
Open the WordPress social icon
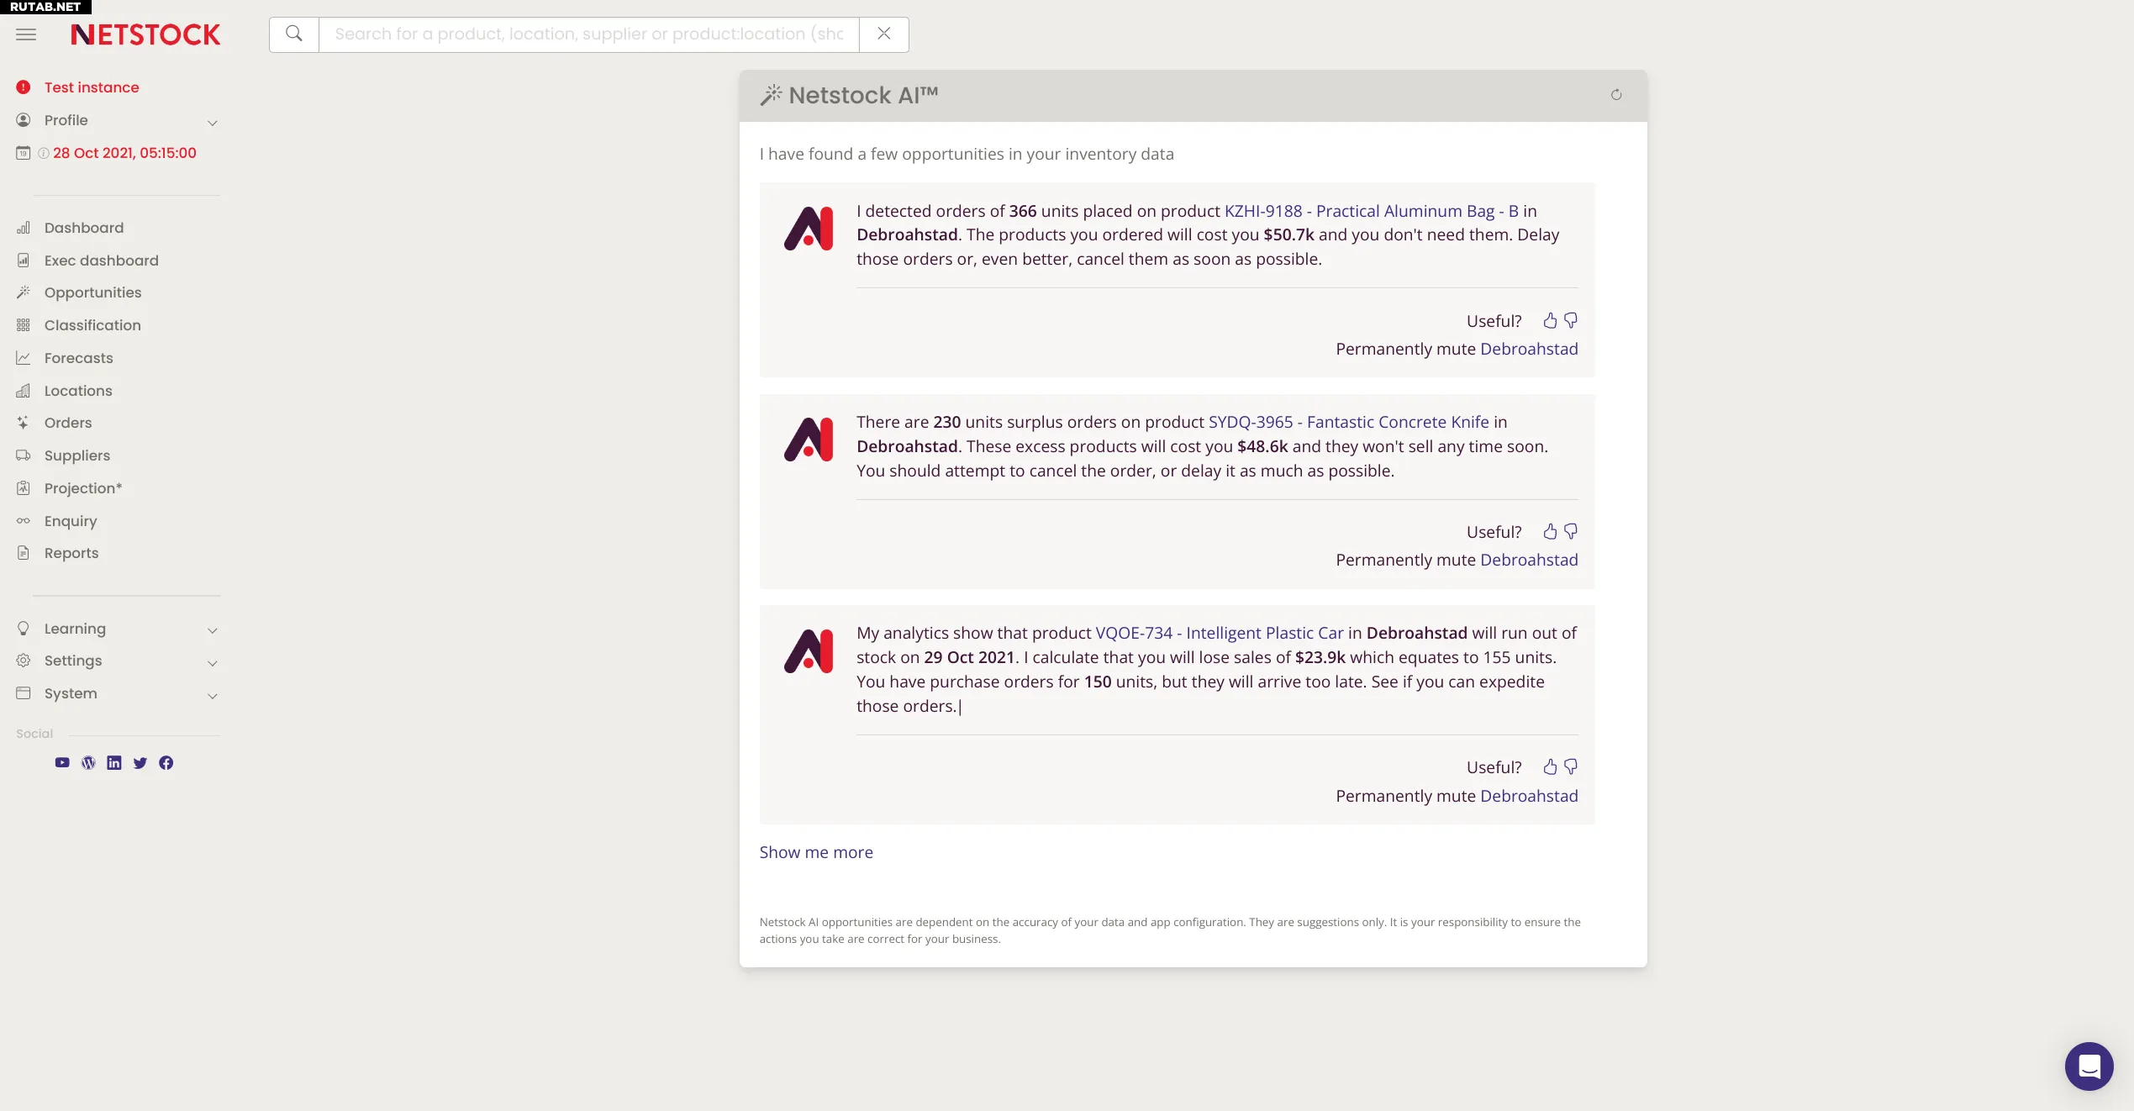[88, 762]
